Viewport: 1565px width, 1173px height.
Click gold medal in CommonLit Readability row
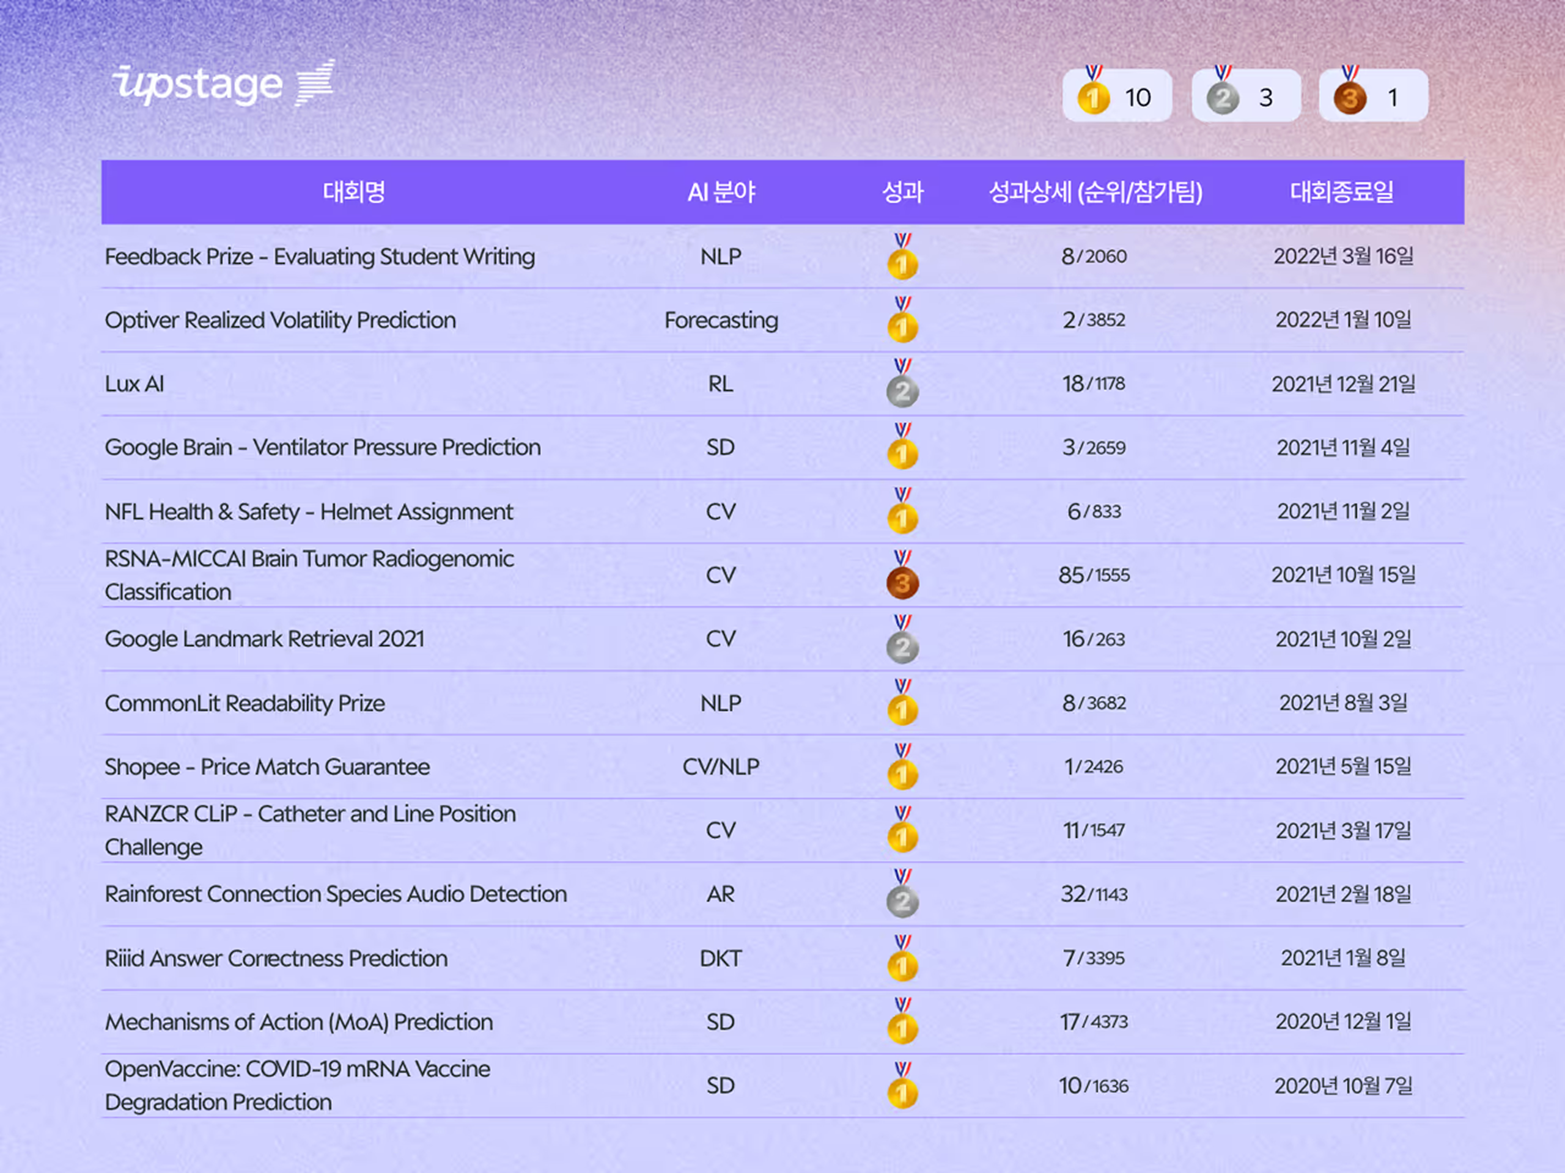[902, 703]
